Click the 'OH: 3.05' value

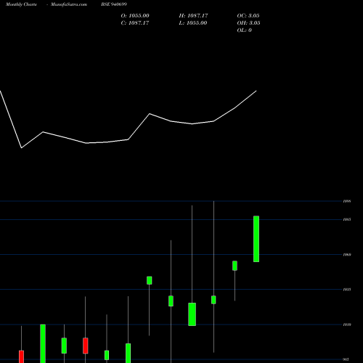248,23
